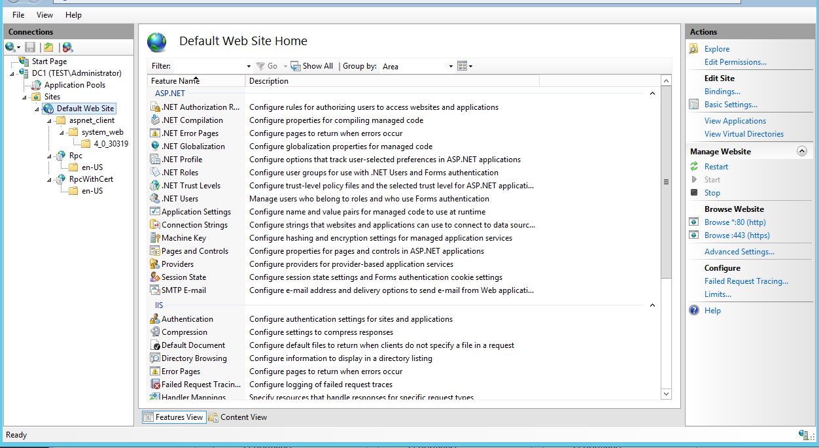Open the Limits link
Image resolution: width=819 pixels, height=448 pixels.
[718, 294]
